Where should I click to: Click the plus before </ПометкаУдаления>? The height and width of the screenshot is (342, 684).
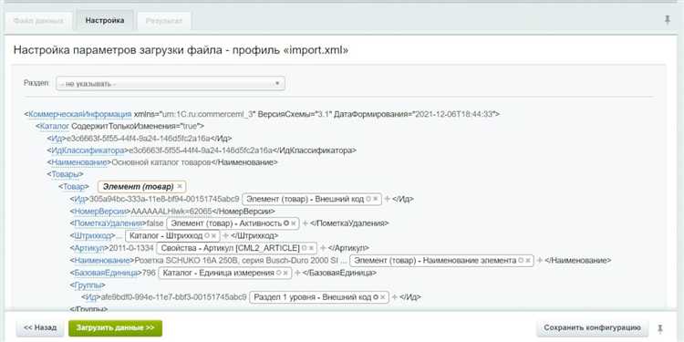(306, 223)
